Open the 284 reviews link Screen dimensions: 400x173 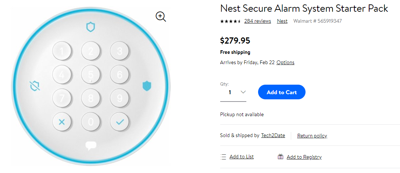[x=257, y=21]
